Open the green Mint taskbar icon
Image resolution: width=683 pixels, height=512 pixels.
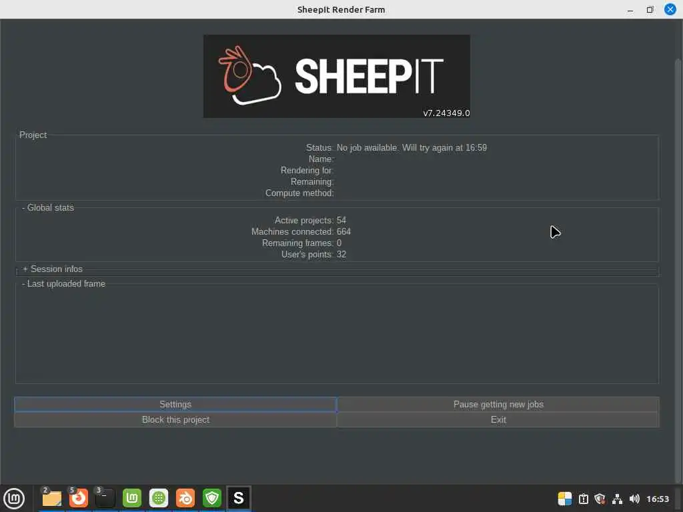(x=132, y=498)
